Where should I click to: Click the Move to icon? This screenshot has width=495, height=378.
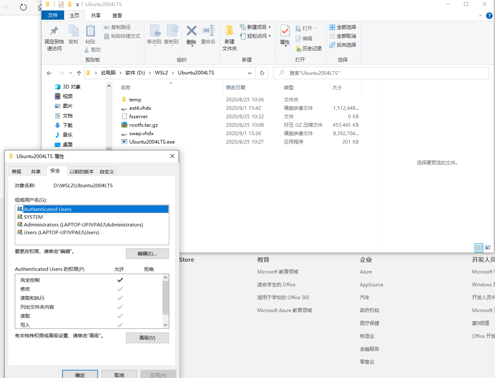click(x=154, y=35)
